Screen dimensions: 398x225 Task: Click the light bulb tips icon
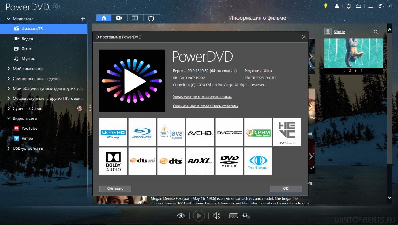(x=326, y=6)
